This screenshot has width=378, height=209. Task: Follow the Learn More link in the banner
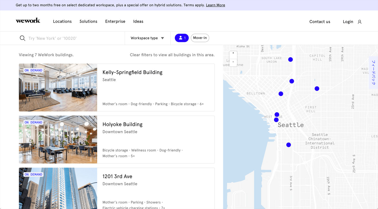[x=215, y=5]
